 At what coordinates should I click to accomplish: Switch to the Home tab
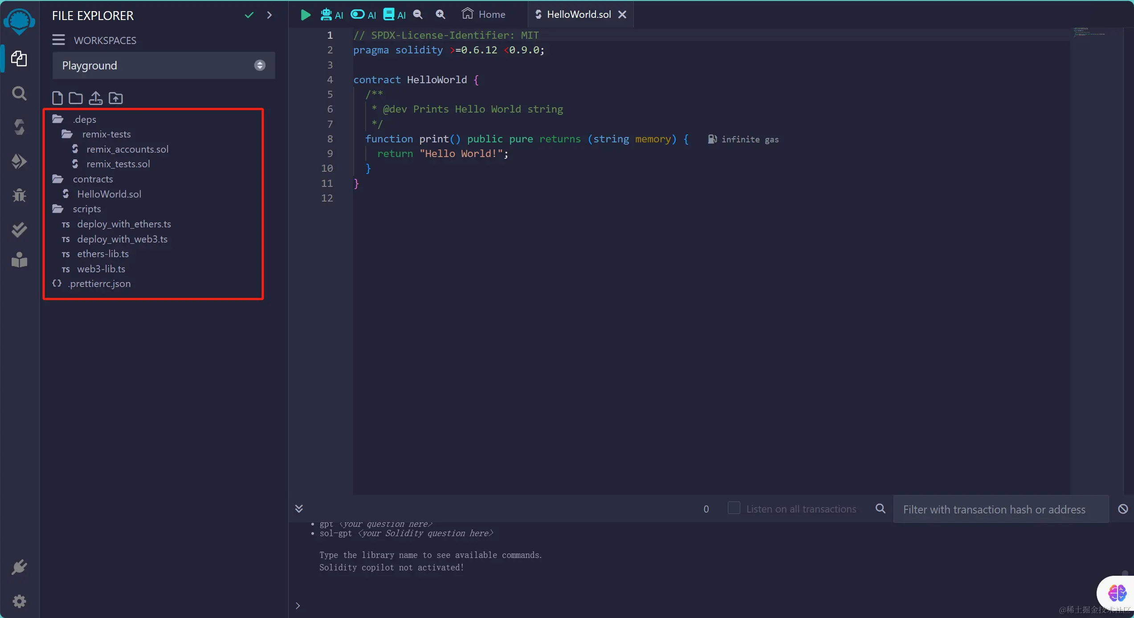(x=484, y=15)
